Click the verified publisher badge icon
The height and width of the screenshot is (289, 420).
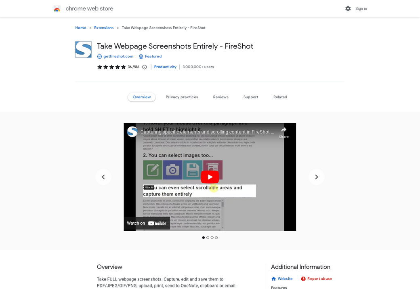[99, 56]
